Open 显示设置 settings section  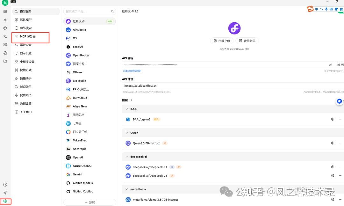(36, 53)
